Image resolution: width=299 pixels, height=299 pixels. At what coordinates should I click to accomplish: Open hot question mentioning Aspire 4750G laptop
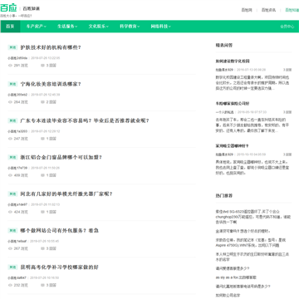point(252,243)
